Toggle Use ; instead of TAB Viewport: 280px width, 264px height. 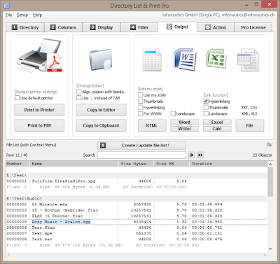[79, 98]
